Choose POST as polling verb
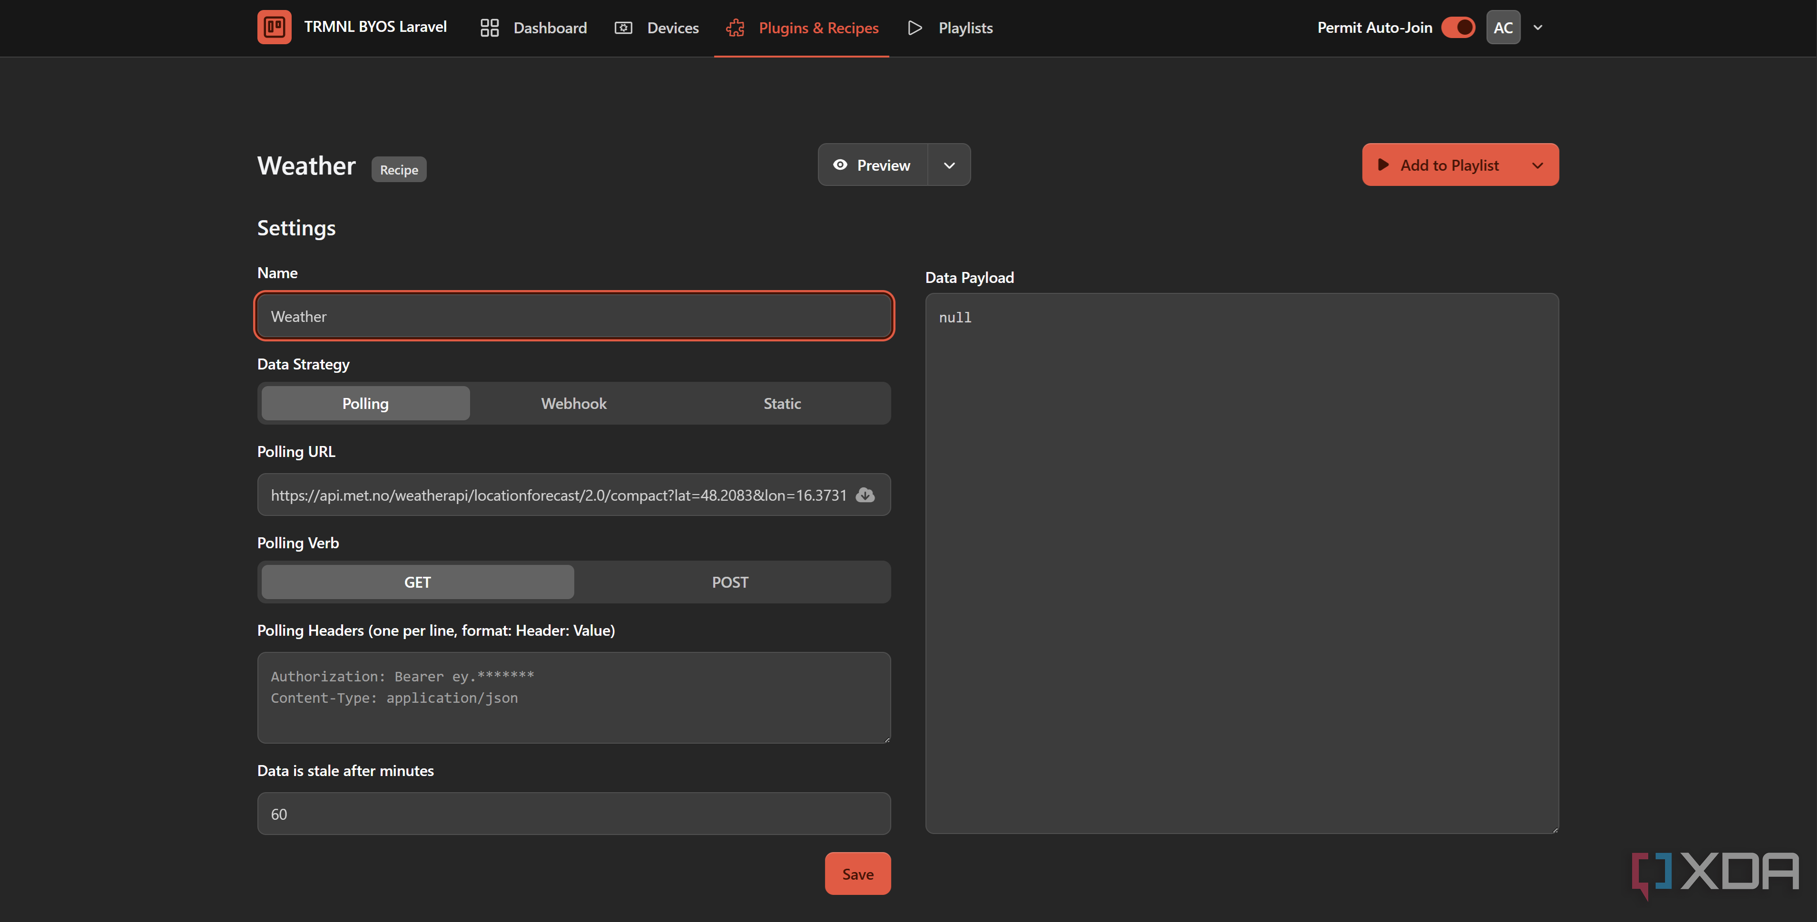This screenshot has height=922, width=1817. coord(730,582)
